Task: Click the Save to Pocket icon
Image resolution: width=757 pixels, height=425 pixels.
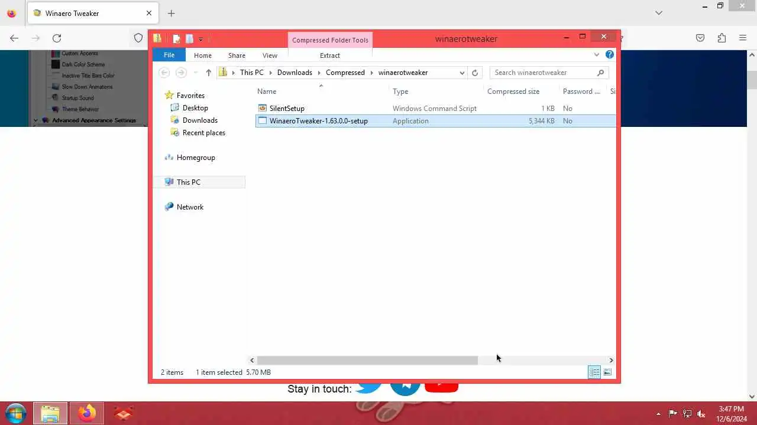Action: point(700,38)
